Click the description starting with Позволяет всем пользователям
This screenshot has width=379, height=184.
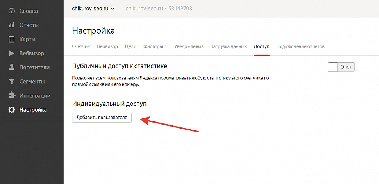click(170, 82)
